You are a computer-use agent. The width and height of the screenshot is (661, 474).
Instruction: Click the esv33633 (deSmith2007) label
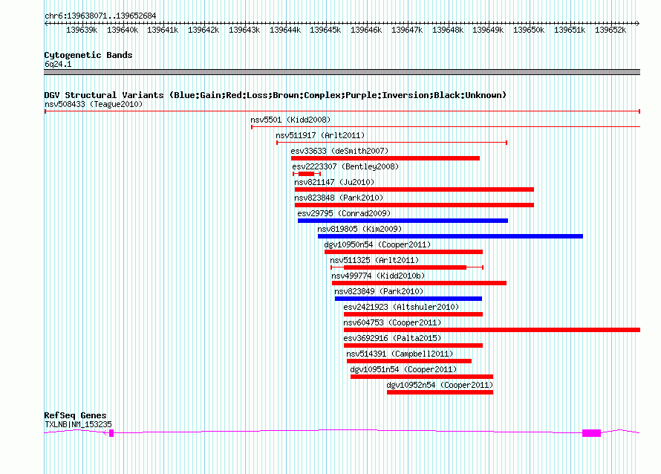tap(339, 151)
